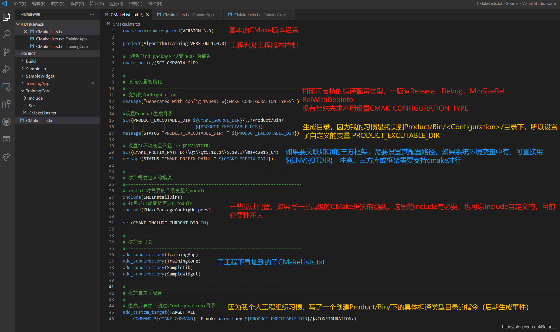Open CMakeLists.txt inside TrainingCore folder
This screenshot has width=560, height=332.
pos(57,113)
